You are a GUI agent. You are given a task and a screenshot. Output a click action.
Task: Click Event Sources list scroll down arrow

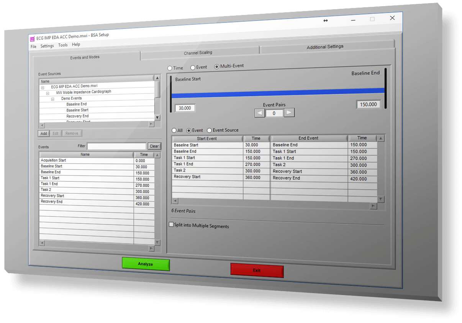[157, 117]
